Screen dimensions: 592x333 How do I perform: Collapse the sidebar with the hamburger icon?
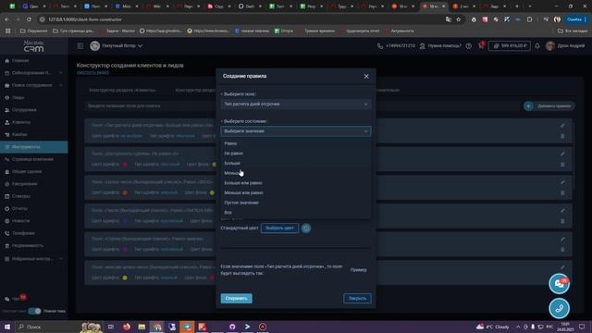[x=80, y=46]
